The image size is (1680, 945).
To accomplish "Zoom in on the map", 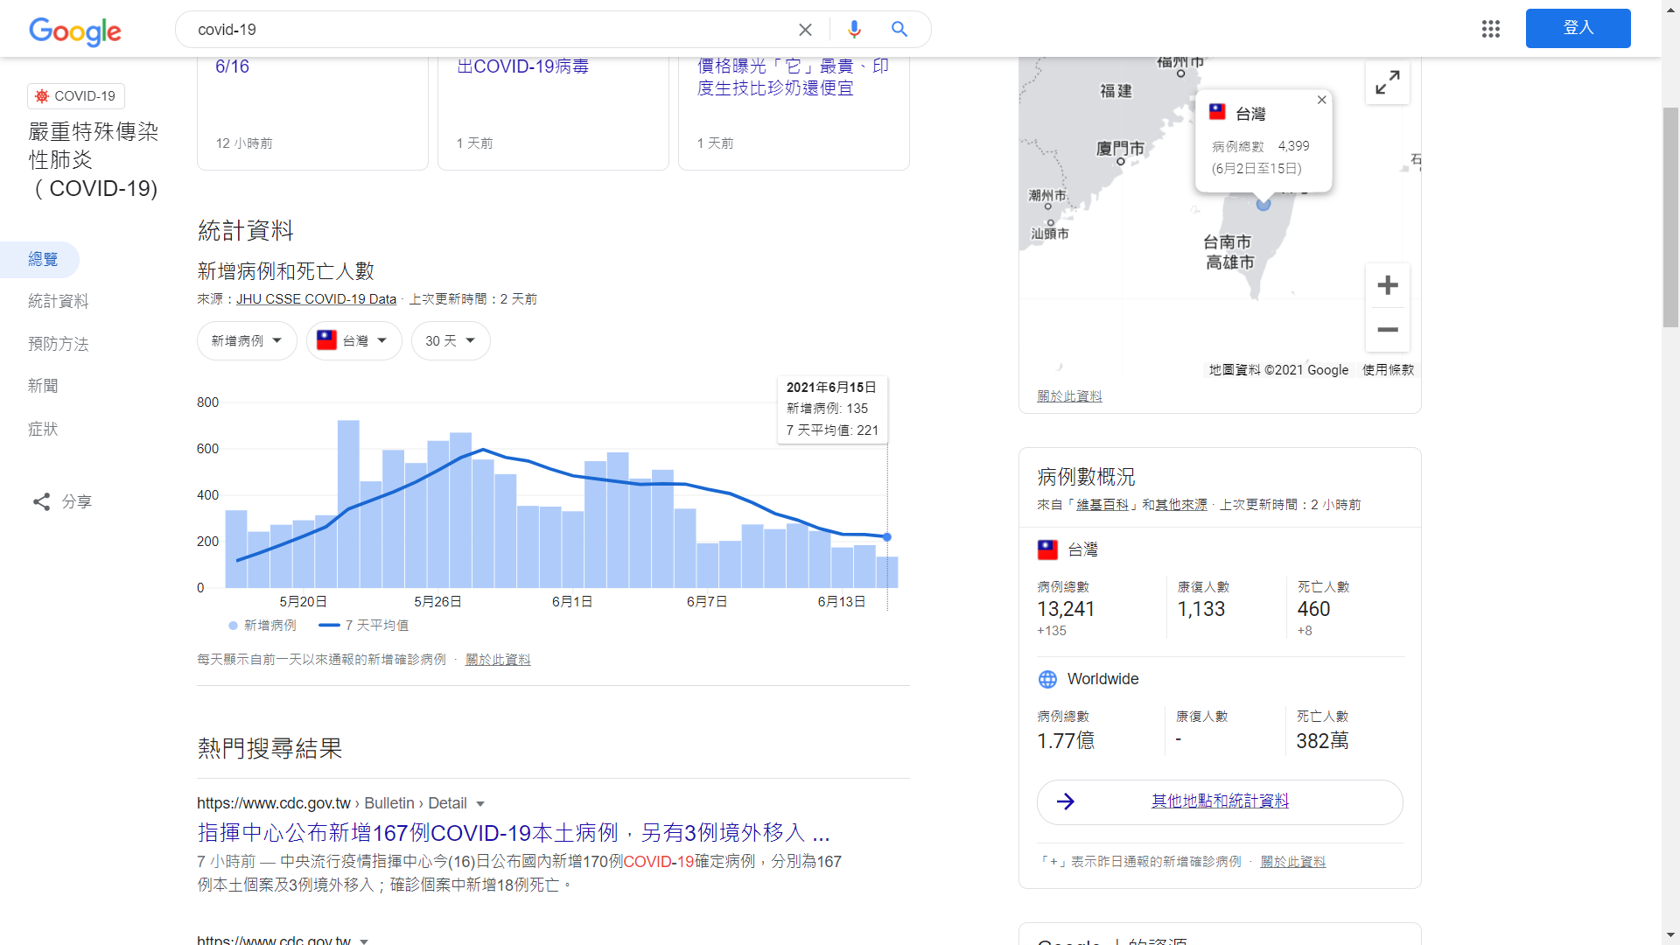I will pos(1387,285).
